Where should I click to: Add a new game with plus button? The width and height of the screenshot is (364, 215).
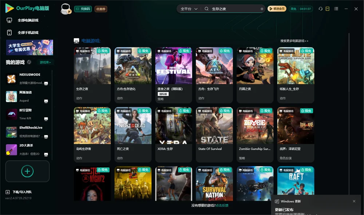click(27, 171)
